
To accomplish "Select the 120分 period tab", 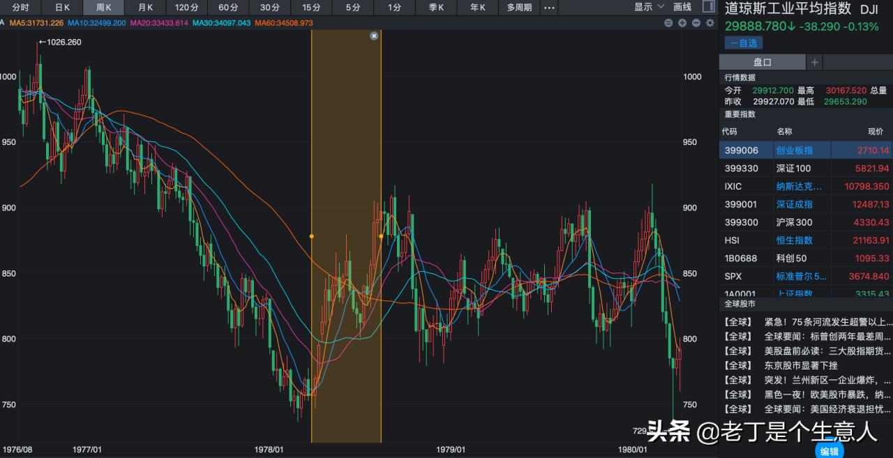I will point(187,8).
